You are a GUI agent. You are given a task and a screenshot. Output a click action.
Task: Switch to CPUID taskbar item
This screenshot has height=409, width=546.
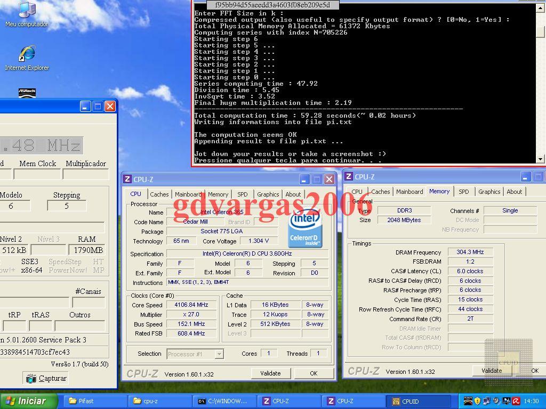click(x=418, y=401)
